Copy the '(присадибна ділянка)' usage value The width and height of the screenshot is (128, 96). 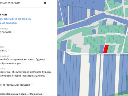47,75
